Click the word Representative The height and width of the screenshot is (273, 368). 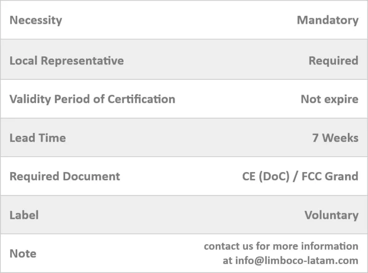(x=82, y=61)
